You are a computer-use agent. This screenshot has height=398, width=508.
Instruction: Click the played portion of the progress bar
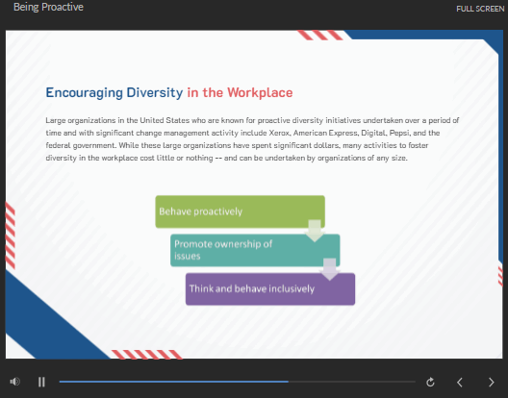tap(173, 382)
